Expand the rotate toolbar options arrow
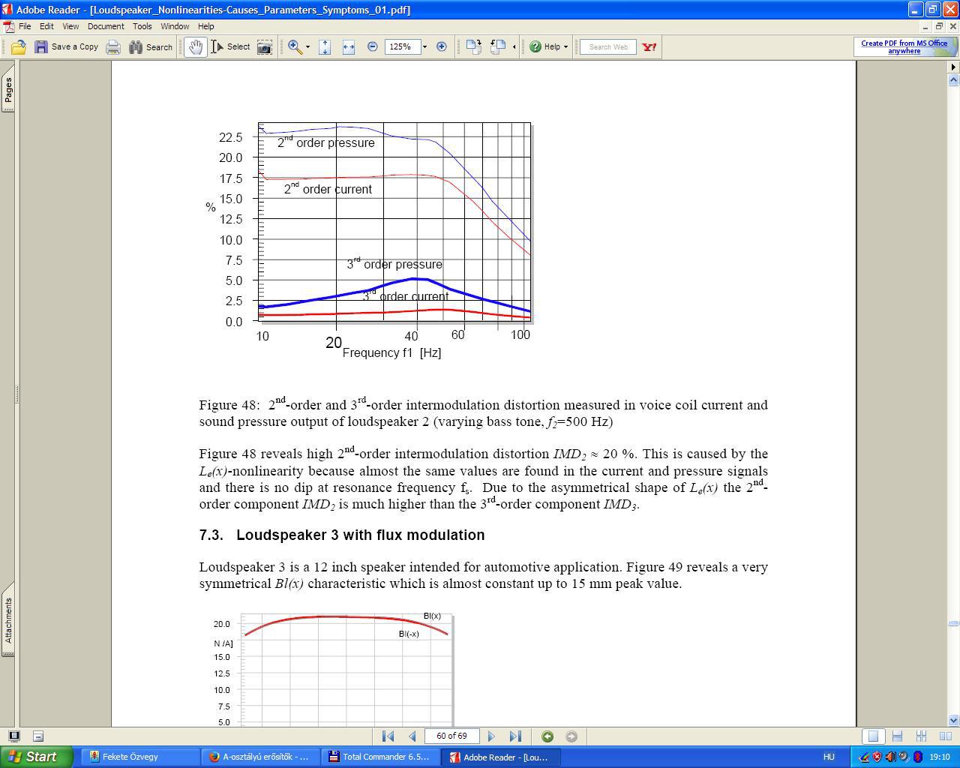960x768 pixels. click(514, 47)
